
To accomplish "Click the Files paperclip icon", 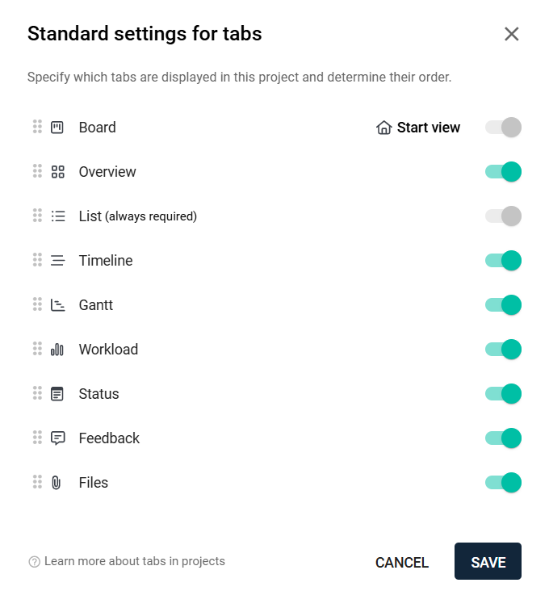I will [x=57, y=483].
